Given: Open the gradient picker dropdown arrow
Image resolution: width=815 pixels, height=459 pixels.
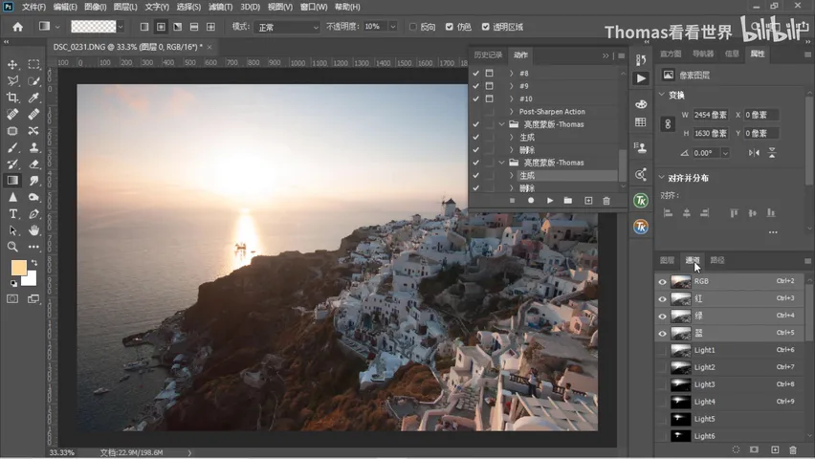Looking at the screenshot, I should (121, 27).
